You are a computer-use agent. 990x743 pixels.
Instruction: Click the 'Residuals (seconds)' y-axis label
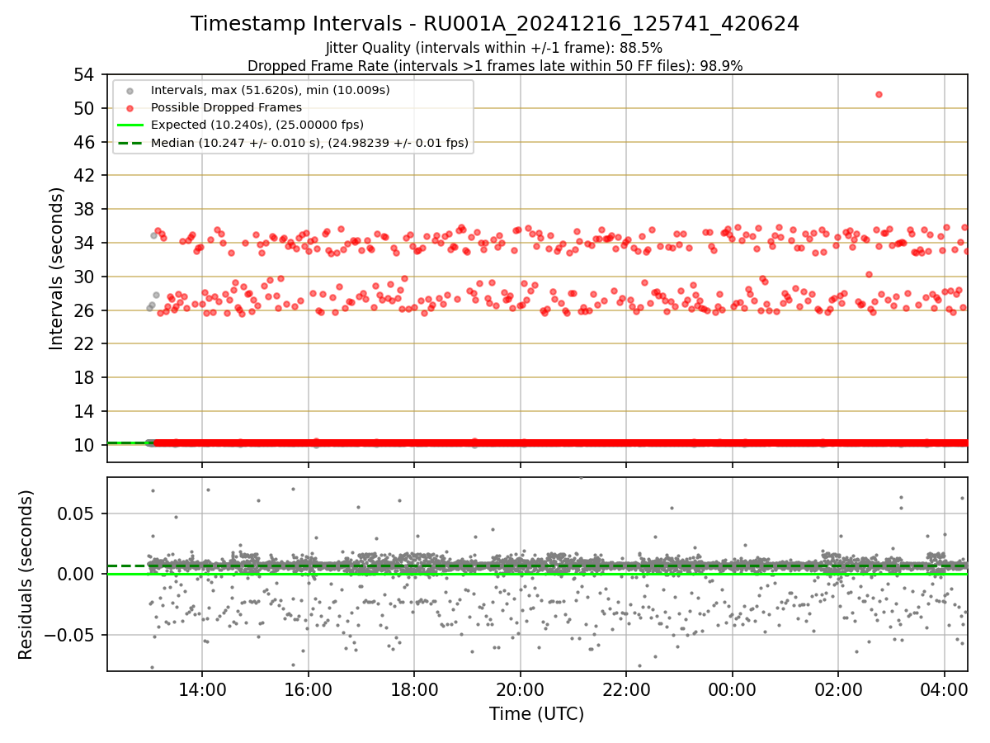pos(26,575)
